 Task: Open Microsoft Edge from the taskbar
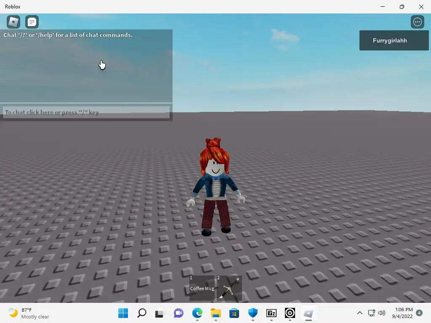tap(197, 313)
